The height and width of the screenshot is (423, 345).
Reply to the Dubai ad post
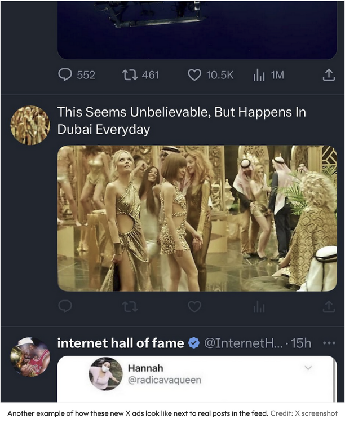pyautogui.click(x=65, y=306)
